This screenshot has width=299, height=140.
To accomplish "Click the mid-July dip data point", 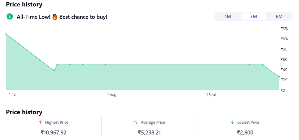I will tap(54, 70).
